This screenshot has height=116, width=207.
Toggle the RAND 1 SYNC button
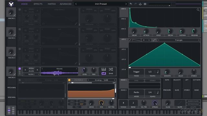click(136, 81)
